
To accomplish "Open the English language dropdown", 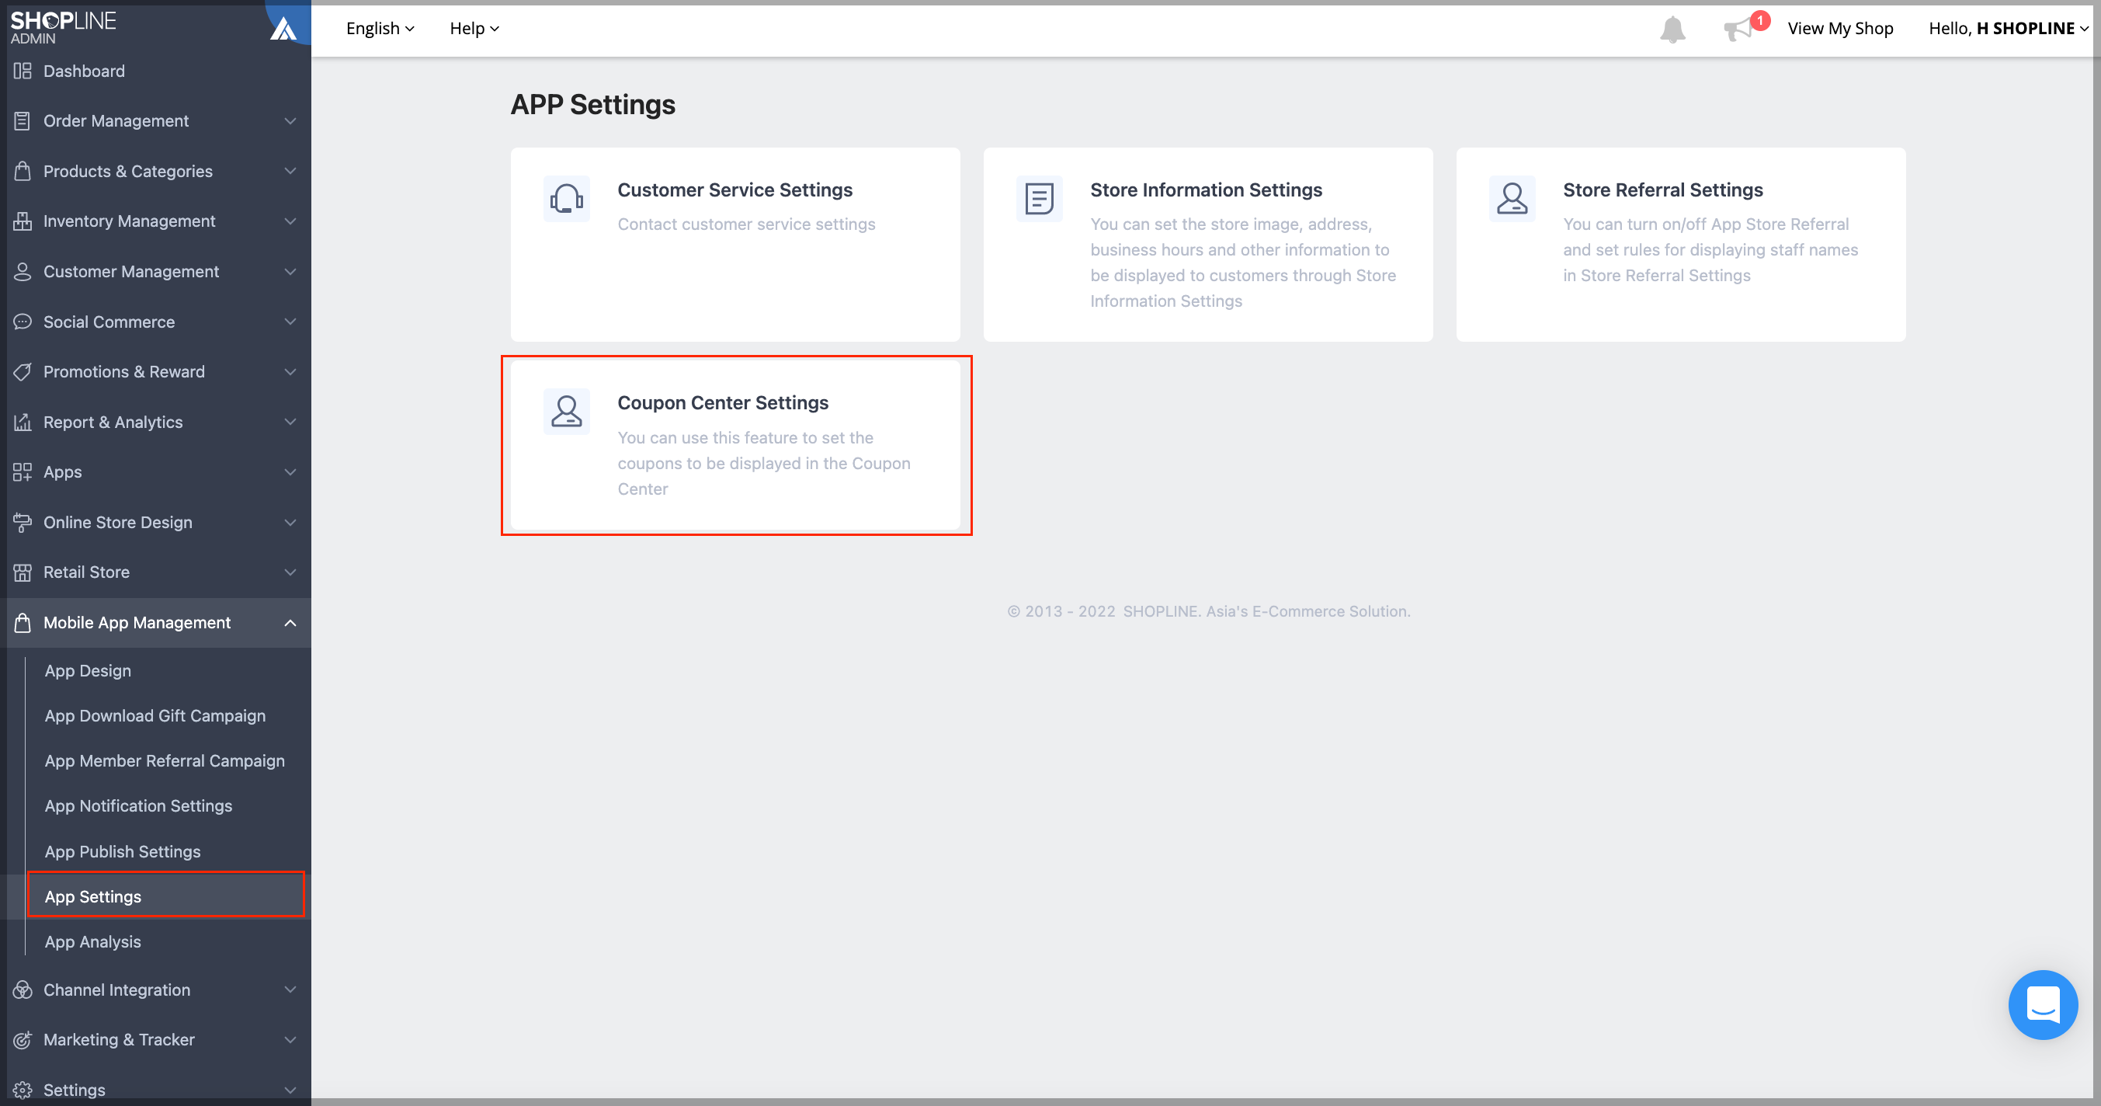I will (x=380, y=29).
